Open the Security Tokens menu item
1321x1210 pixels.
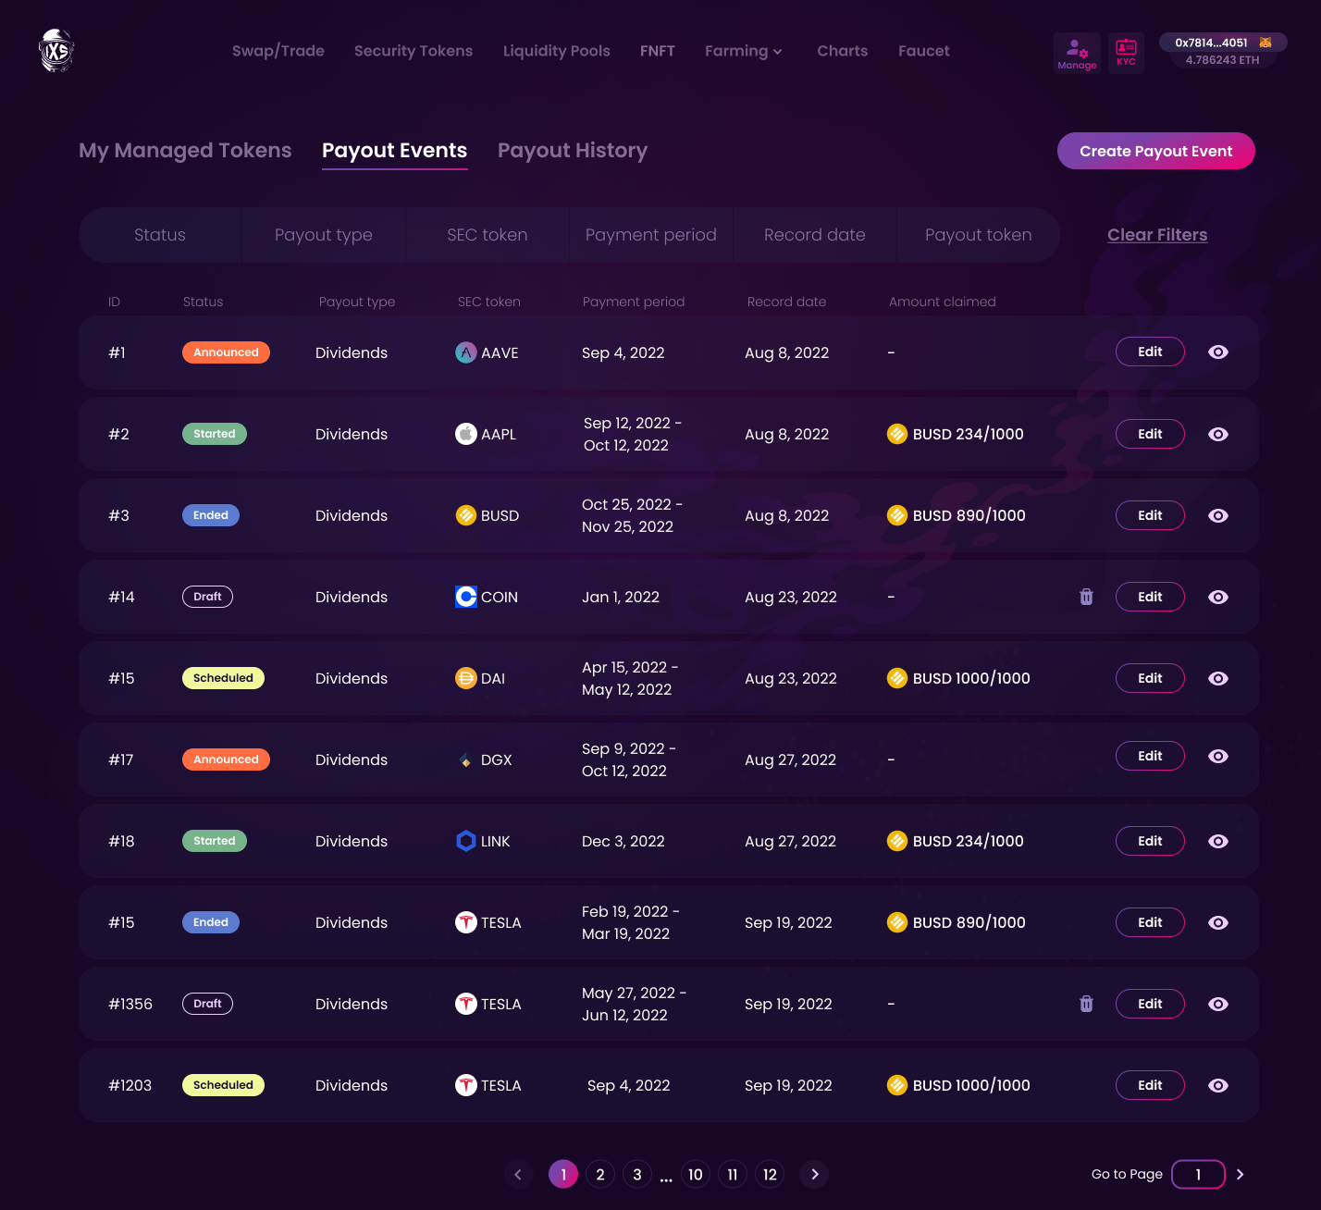414,51
